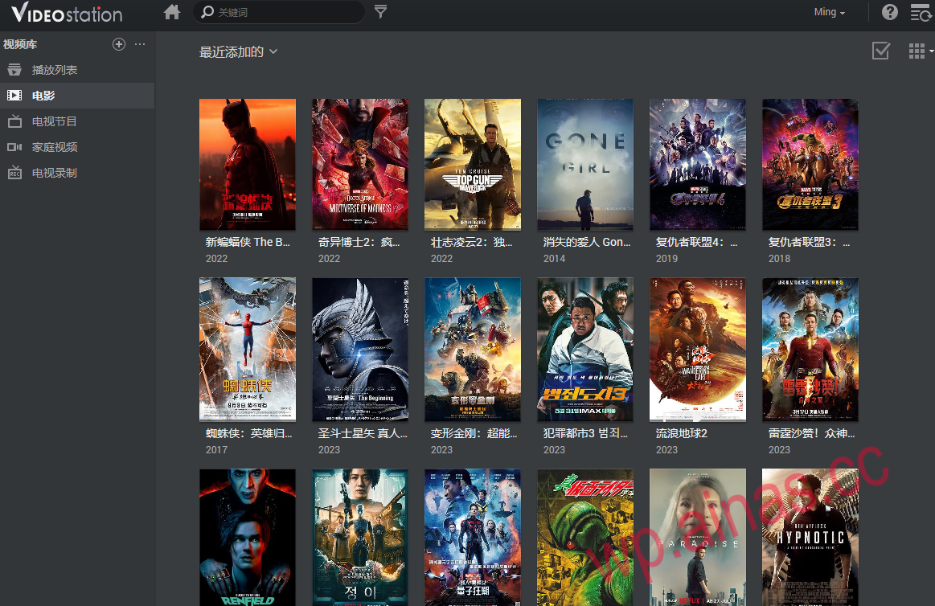Click the TV recording REC icon
Image resolution: width=935 pixels, height=606 pixels.
tap(14, 173)
